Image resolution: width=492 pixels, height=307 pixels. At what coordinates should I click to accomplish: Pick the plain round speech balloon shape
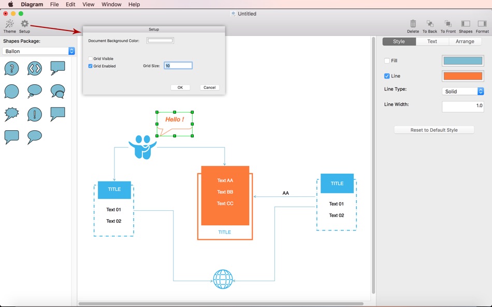(x=11, y=91)
